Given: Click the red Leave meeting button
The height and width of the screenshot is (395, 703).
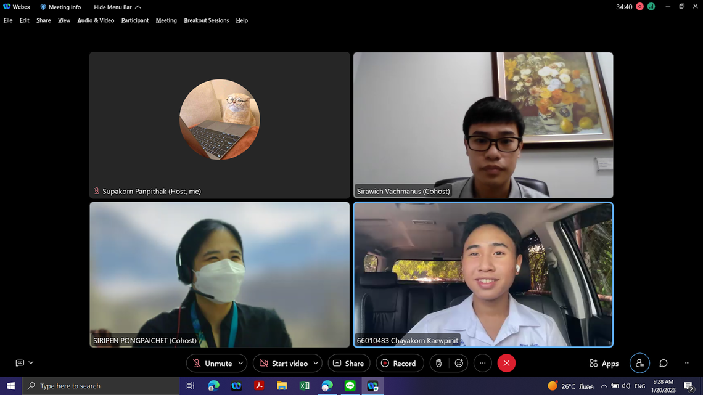Looking at the screenshot, I should (506, 364).
